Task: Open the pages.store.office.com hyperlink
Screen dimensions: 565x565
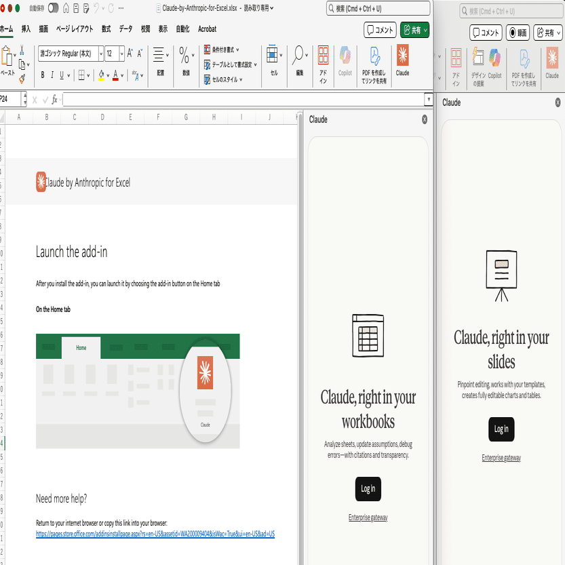Action: click(x=155, y=534)
